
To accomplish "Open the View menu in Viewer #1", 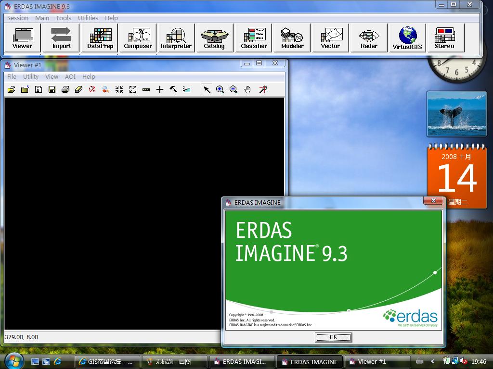I will click(x=52, y=76).
